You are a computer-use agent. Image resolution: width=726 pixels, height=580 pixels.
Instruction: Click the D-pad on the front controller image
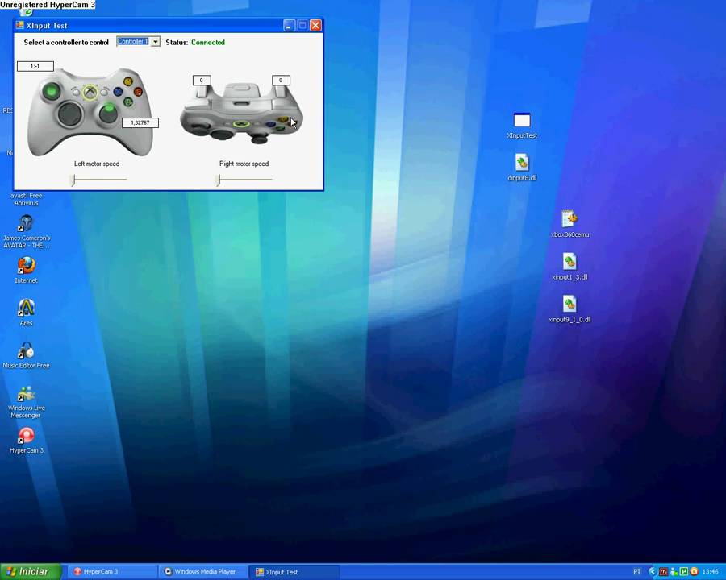70,114
